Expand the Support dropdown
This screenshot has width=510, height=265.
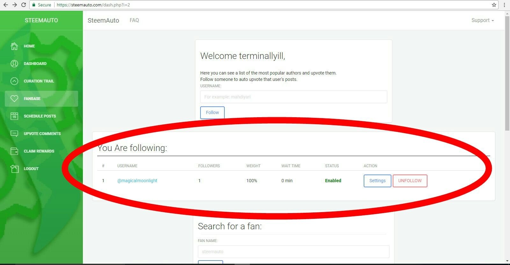click(483, 20)
